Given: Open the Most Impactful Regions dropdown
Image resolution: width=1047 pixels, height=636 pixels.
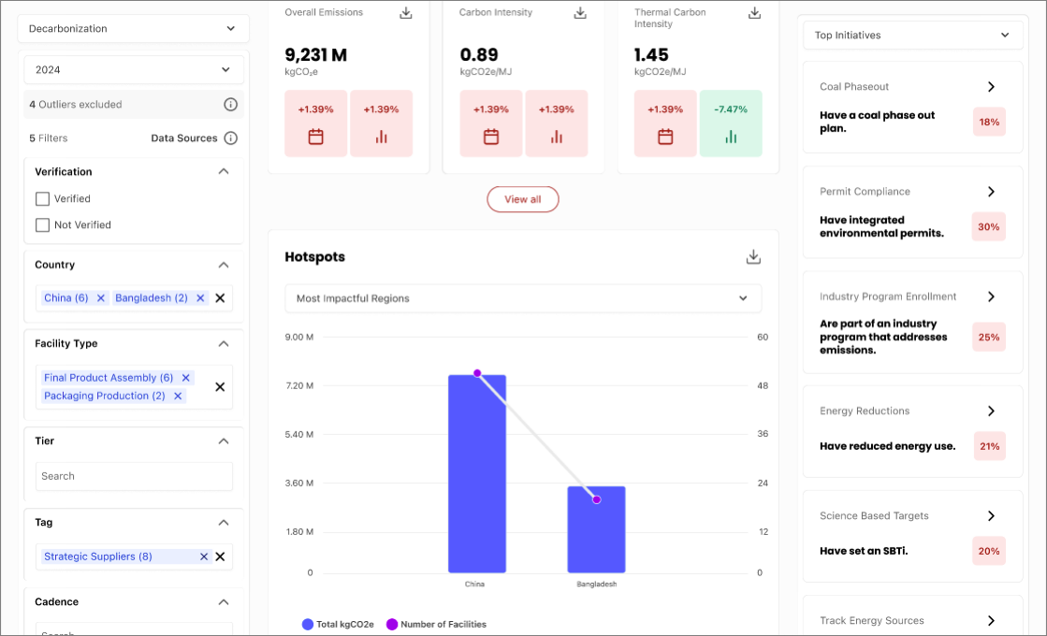Looking at the screenshot, I should tap(523, 298).
